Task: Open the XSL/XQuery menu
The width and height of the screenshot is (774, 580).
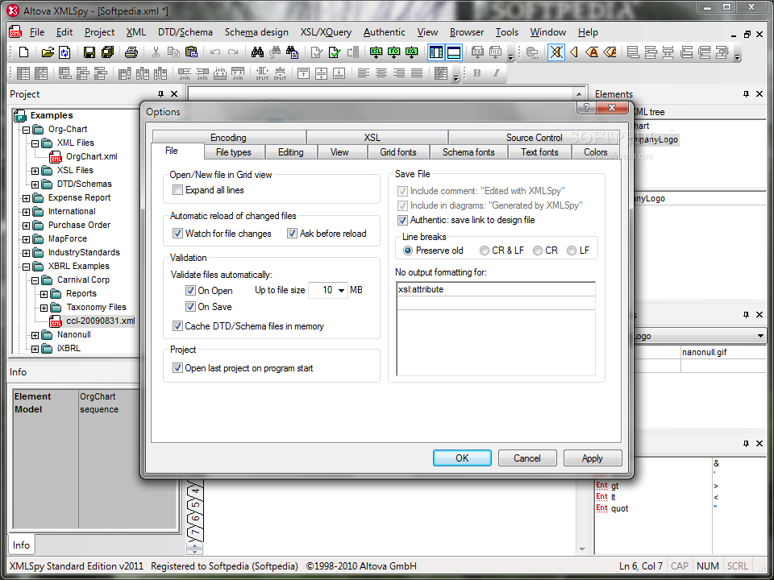Action: [326, 32]
